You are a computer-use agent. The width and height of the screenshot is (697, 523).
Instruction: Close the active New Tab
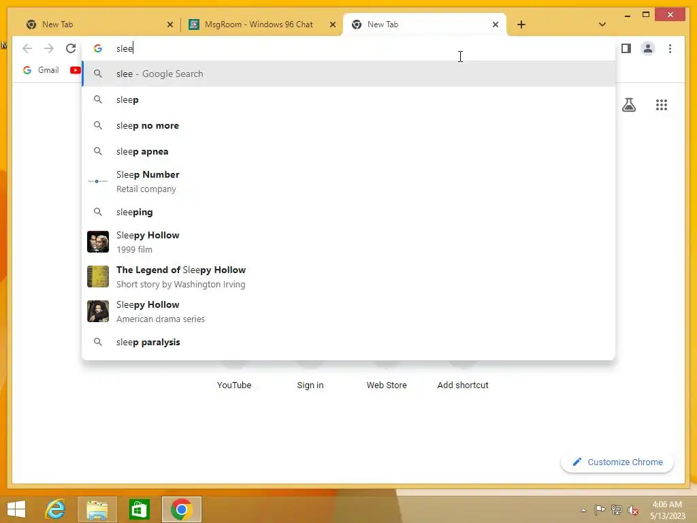pos(496,25)
